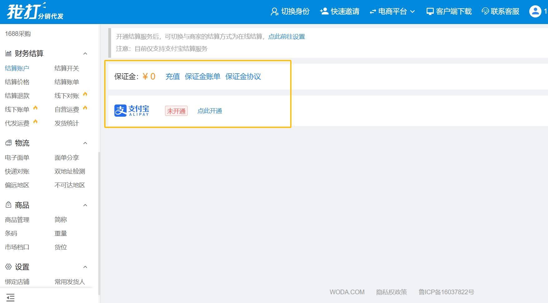Click the 快速邀请 add-user icon
548x303 pixels.
point(324,11)
